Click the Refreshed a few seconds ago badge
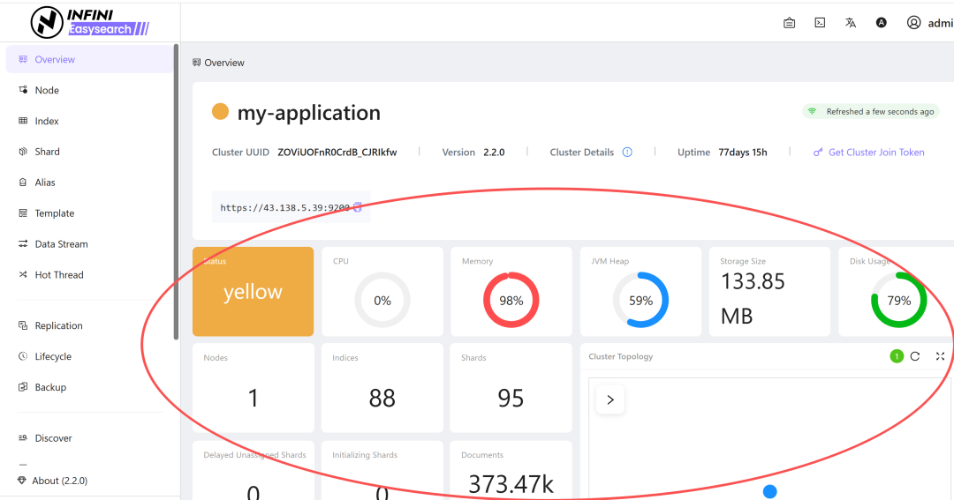Viewport: 954px width, 500px height. pos(871,112)
